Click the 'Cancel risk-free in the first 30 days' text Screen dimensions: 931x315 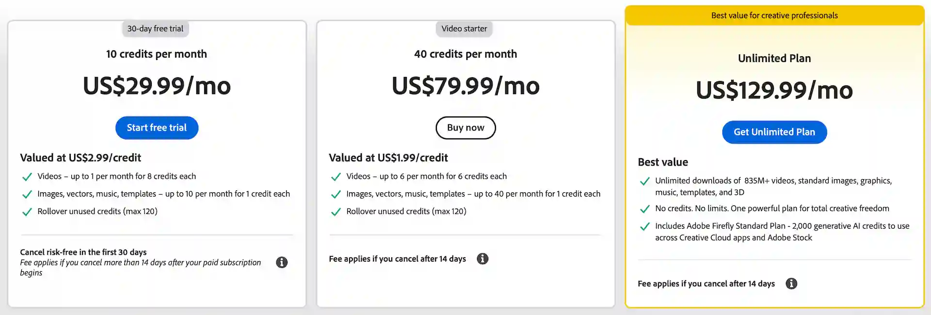83,252
